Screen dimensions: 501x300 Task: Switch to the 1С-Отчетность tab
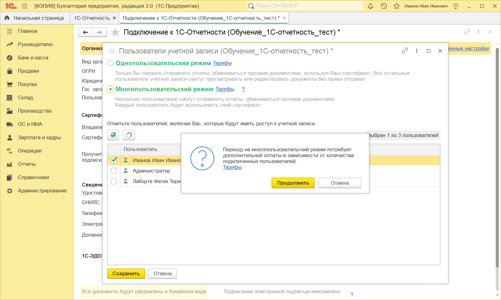(x=92, y=18)
